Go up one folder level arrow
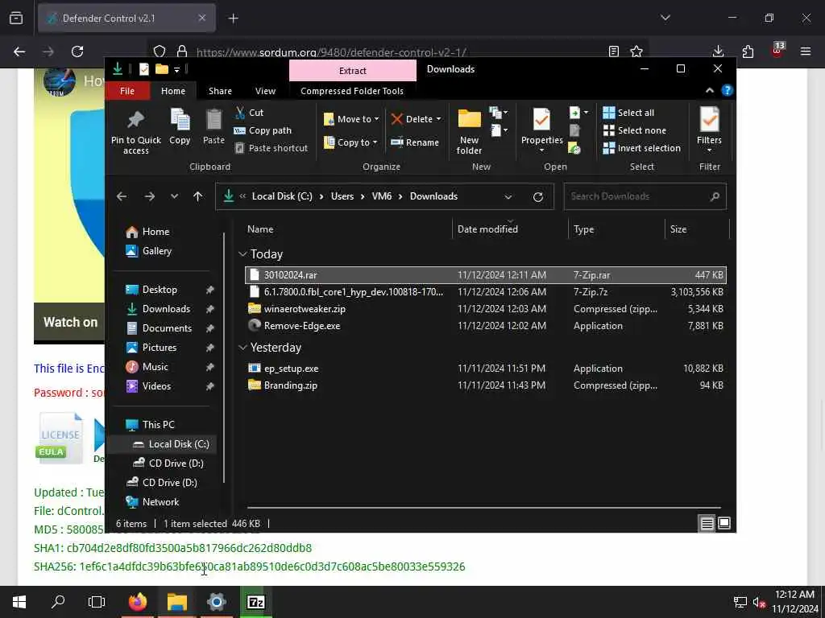825x618 pixels. coord(198,196)
